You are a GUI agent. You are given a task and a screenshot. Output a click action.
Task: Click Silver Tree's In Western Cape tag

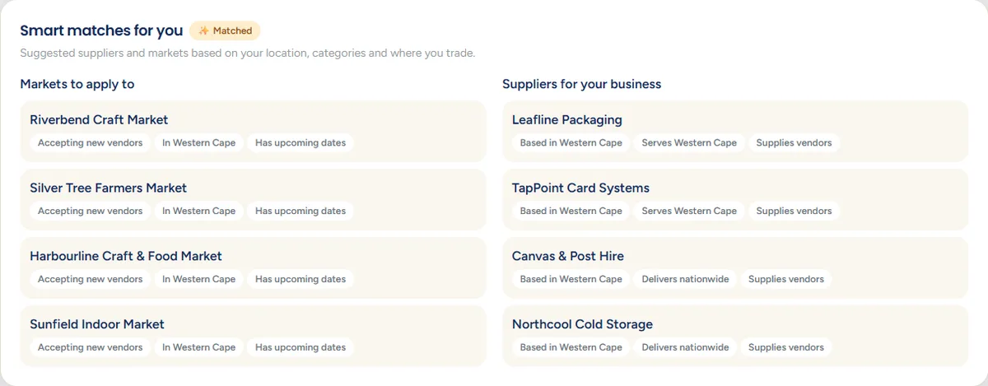pyautogui.click(x=198, y=211)
